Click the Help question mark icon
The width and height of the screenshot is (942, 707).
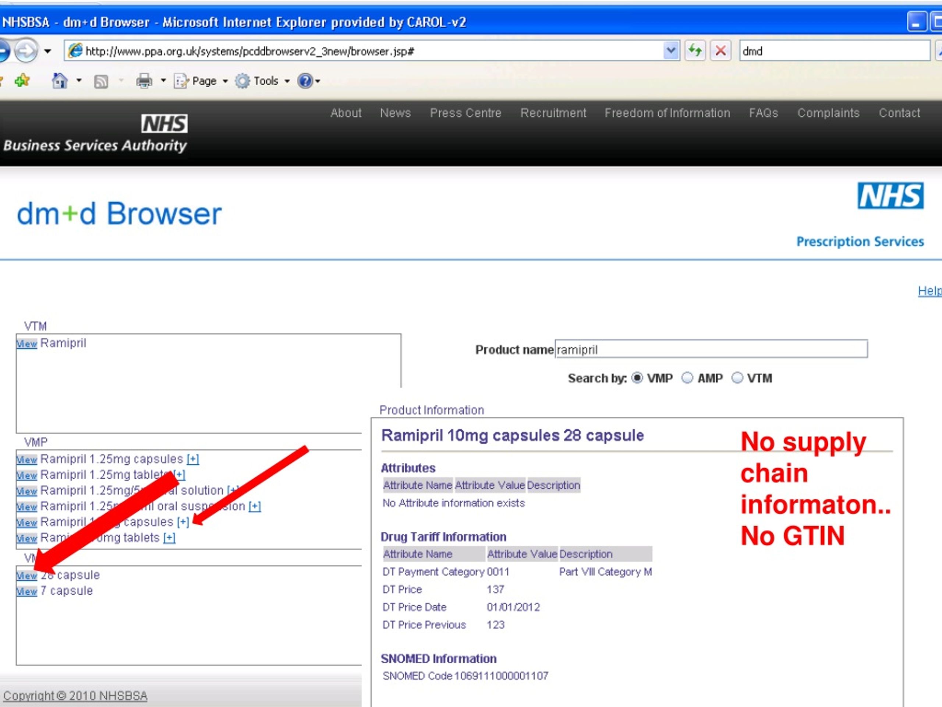click(x=305, y=81)
